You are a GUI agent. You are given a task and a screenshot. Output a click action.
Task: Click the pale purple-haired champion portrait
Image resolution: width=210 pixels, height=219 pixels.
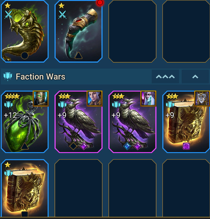pos(148,99)
